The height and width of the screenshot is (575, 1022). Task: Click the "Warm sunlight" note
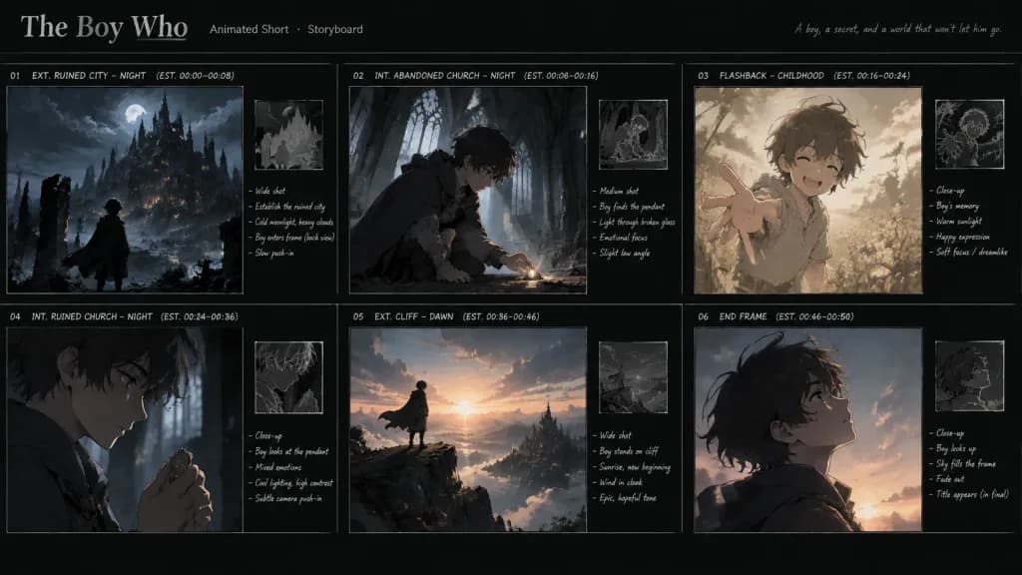(959, 222)
